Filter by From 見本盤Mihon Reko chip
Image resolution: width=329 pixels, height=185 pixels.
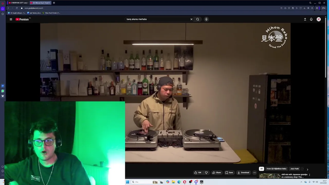tap(276, 169)
